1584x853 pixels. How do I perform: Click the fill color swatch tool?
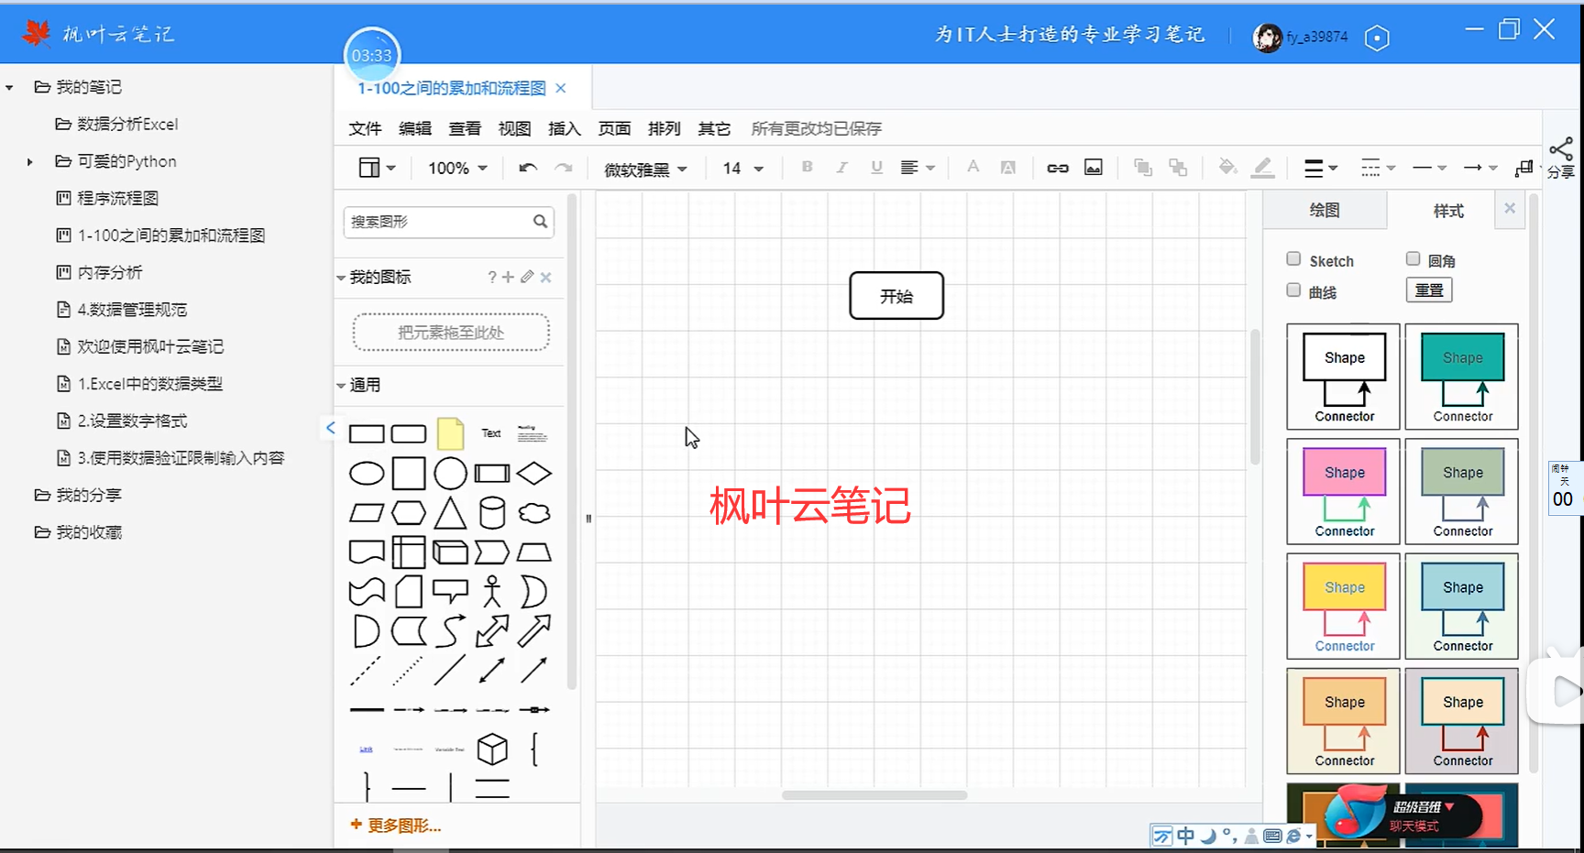pos(1227,168)
